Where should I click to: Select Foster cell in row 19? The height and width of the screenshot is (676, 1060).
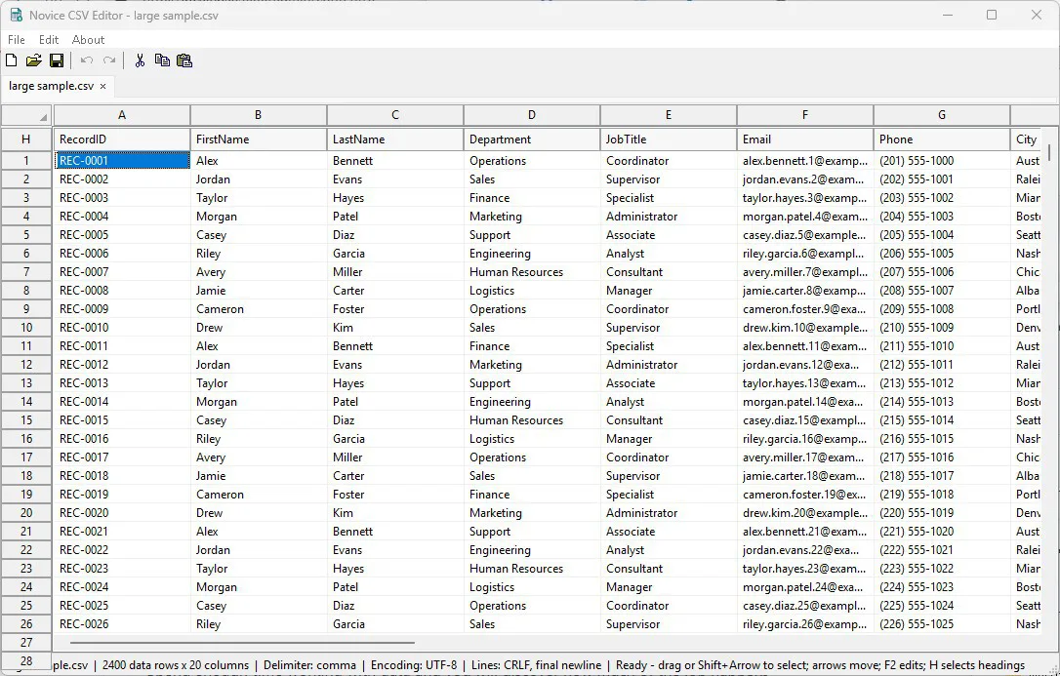[x=395, y=495]
